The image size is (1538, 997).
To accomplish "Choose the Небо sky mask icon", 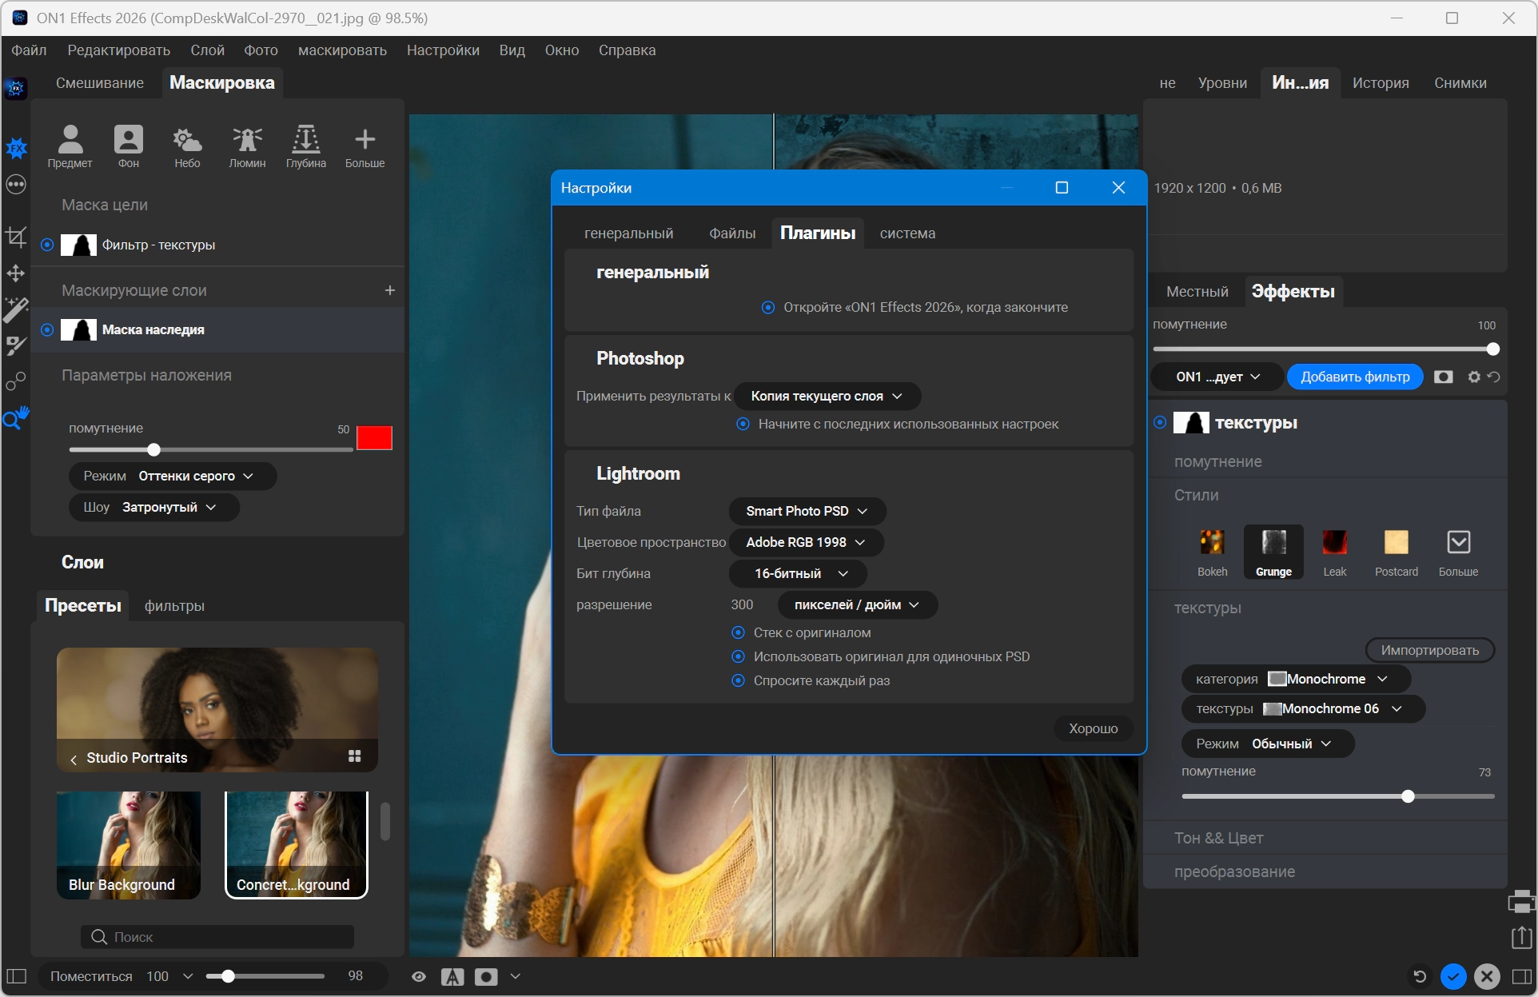I will [187, 146].
